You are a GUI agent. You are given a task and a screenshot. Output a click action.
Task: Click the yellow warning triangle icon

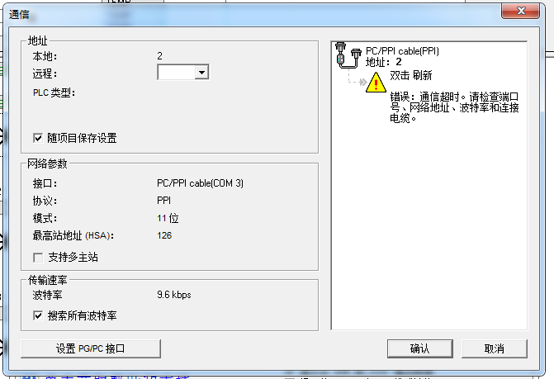click(376, 83)
